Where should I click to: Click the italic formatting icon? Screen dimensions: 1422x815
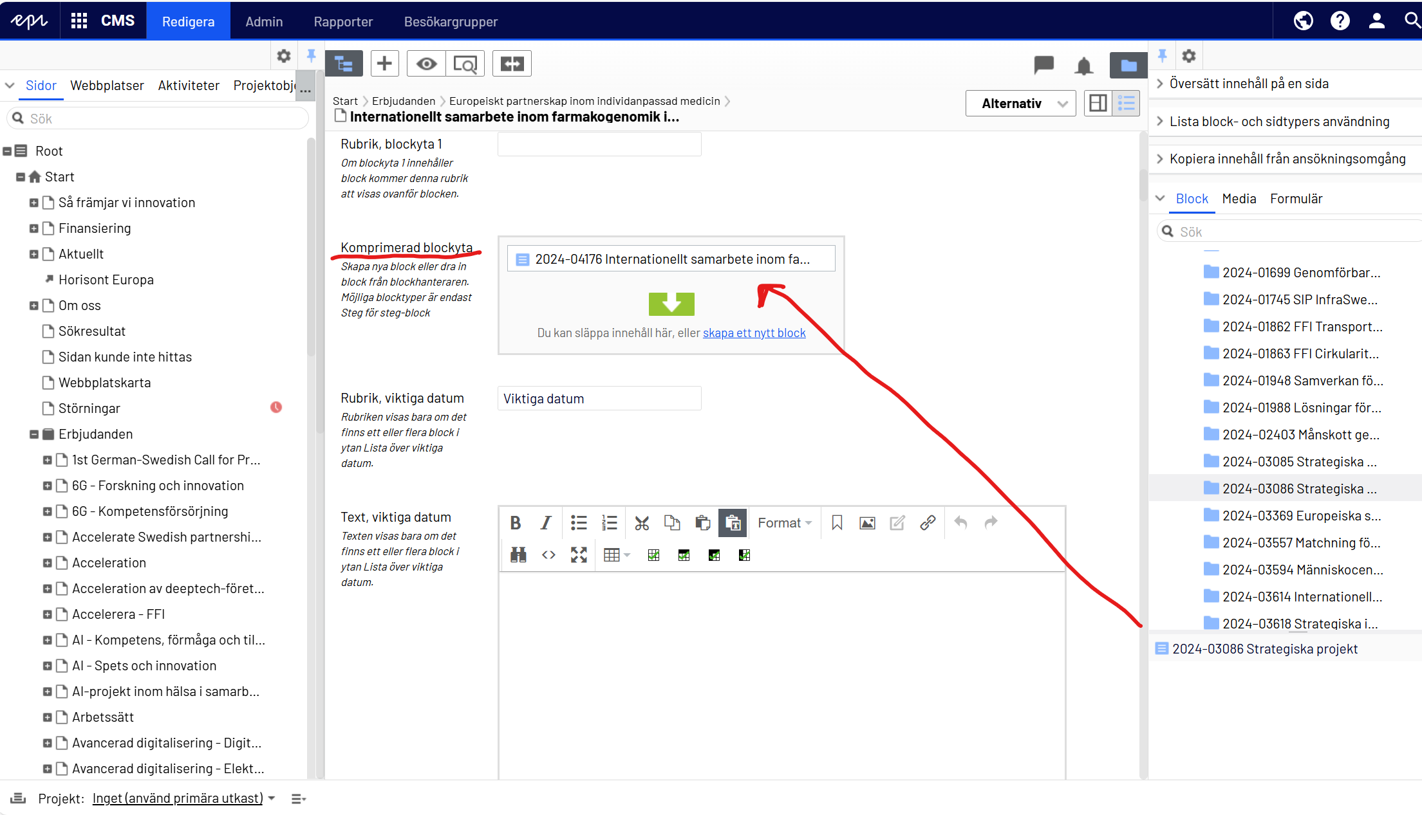[545, 523]
